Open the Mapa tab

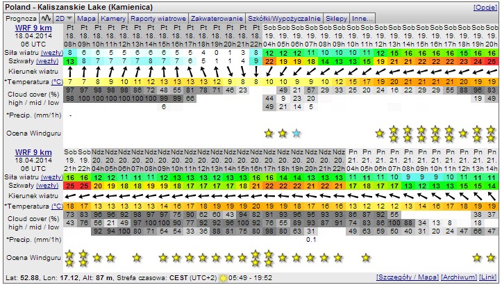point(86,19)
